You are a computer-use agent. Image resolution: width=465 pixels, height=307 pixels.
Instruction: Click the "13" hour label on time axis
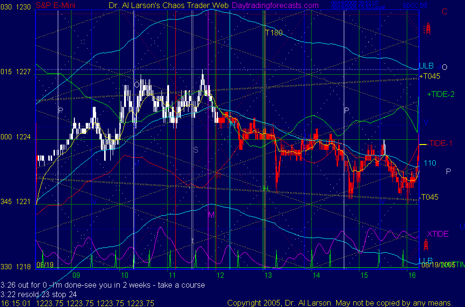pyautogui.click(x=268, y=275)
